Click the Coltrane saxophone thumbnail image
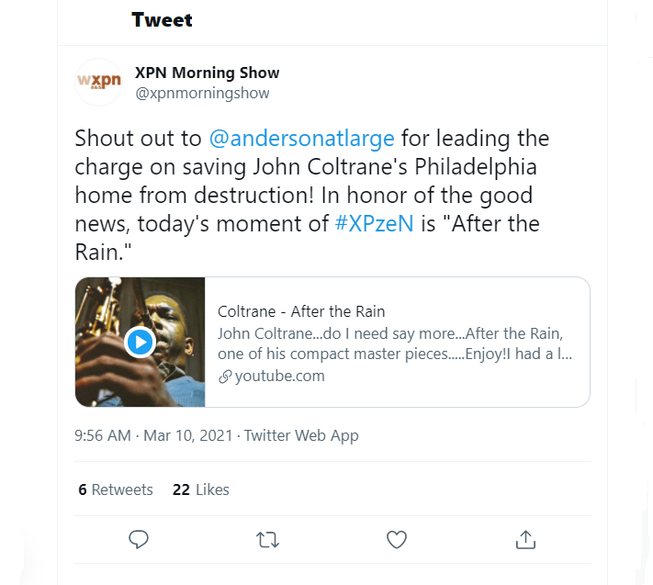 coord(141,342)
